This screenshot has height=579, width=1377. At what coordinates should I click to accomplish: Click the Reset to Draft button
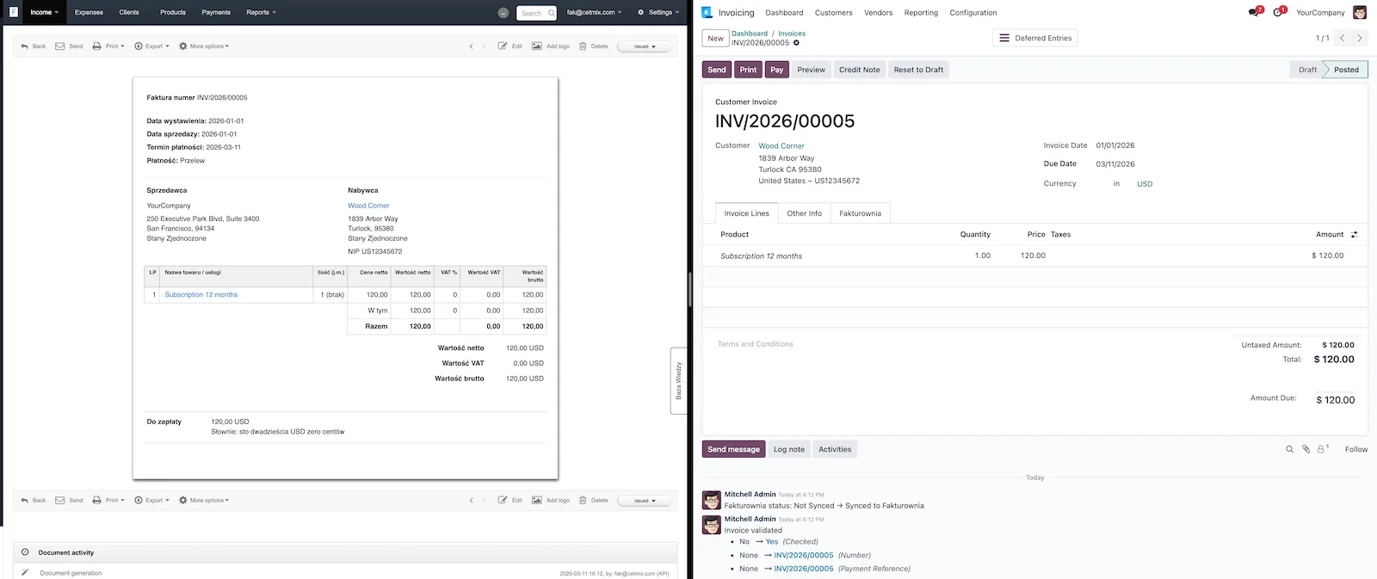pos(918,70)
